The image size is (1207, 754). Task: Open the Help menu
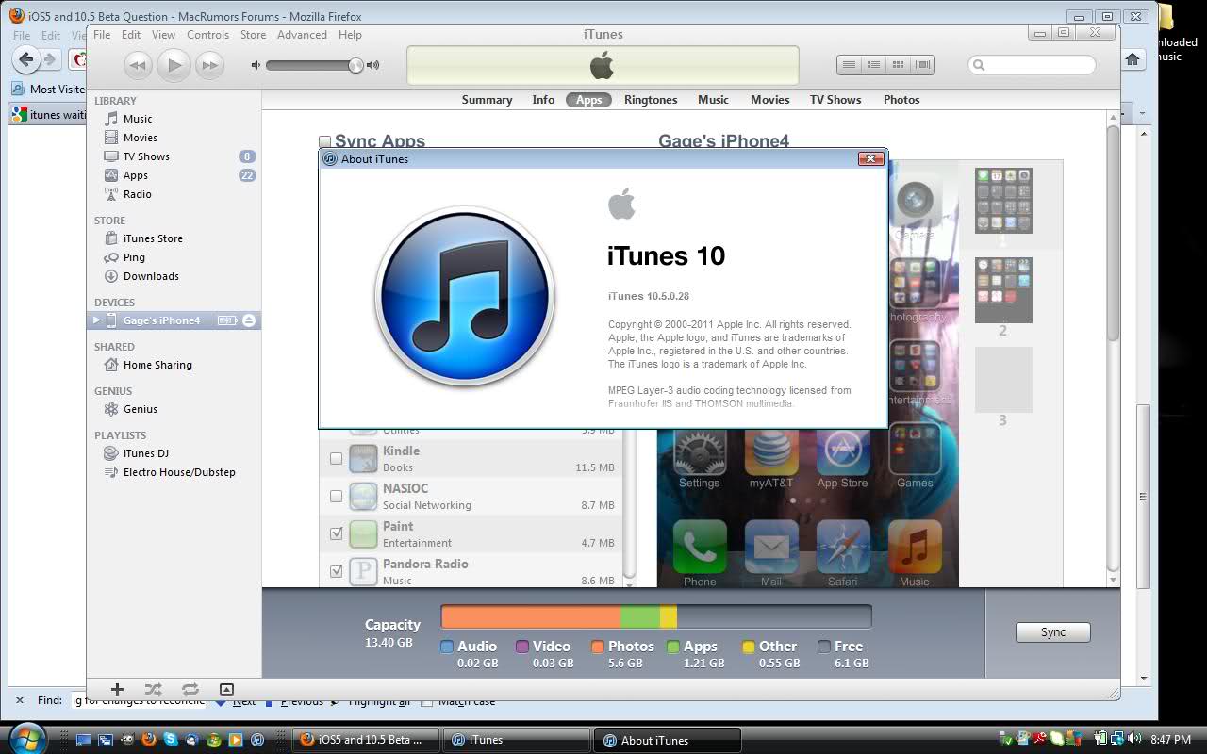350,35
